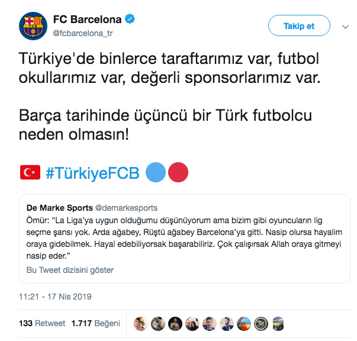Viewport: 357px width, 341px height.
Task: Click the @demarkesports handle
Action: pyautogui.click(x=127, y=208)
